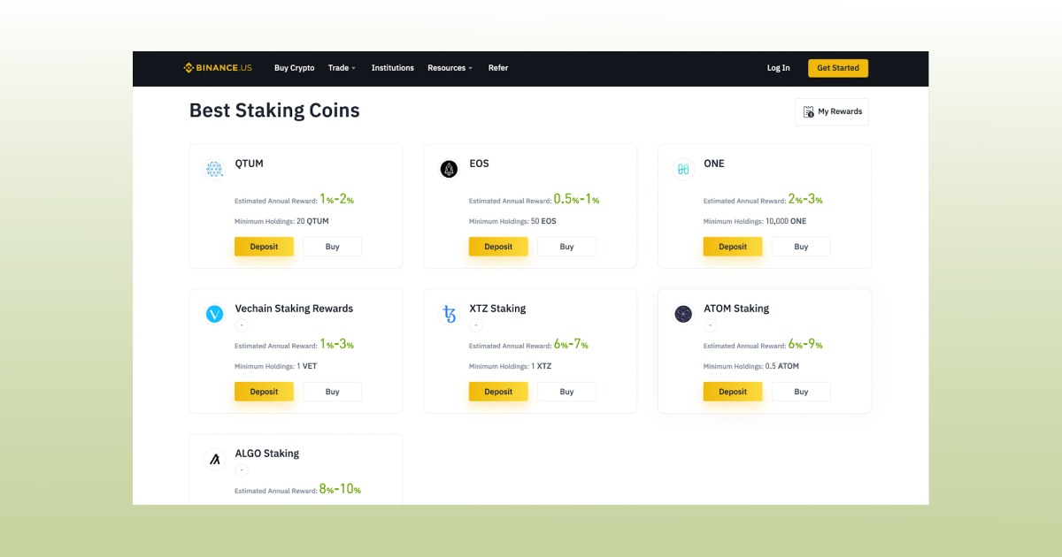Viewport: 1062px width, 557px height.
Task: Open My Rewards
Action: tap(832, 111)
